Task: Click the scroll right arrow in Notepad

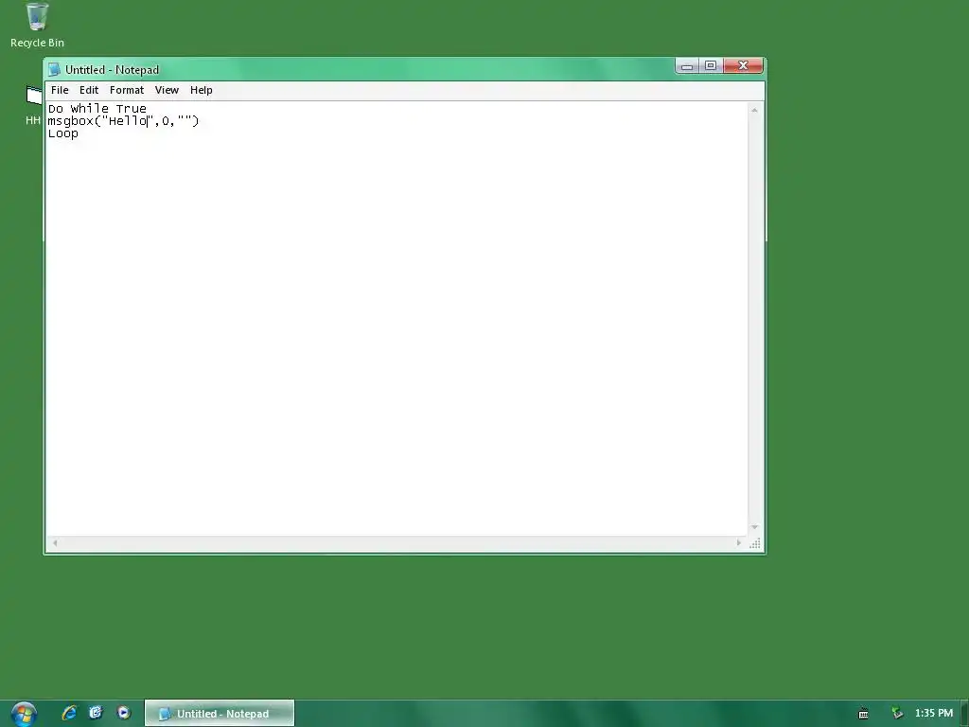Action: click(738, 542)
